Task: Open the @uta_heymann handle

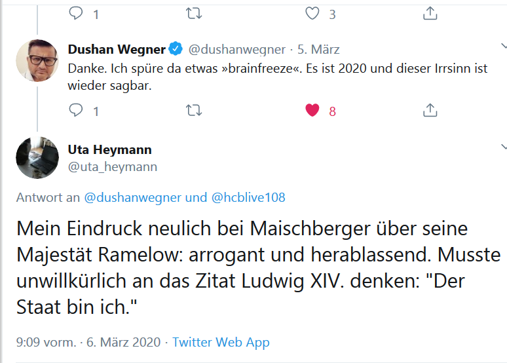Action: click(113, 166)
